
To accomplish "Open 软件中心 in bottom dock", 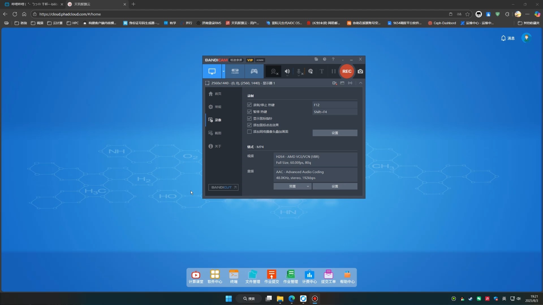I will click(215, 277).
